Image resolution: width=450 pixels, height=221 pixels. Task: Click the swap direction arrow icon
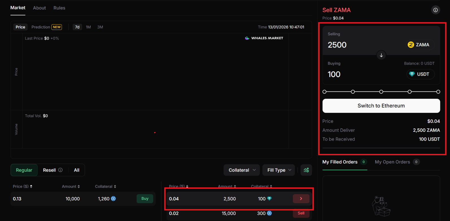coord(381,55)
